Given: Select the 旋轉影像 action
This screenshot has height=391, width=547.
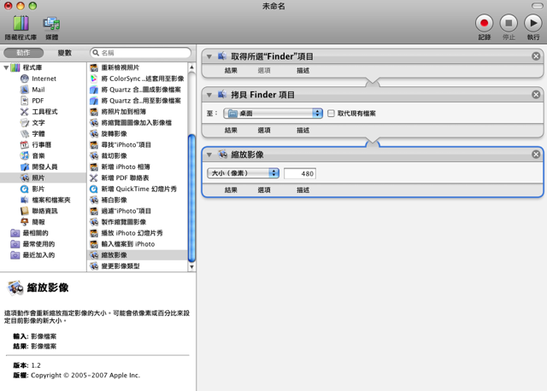Looking at the screenshot, I should tap(137, 134).
